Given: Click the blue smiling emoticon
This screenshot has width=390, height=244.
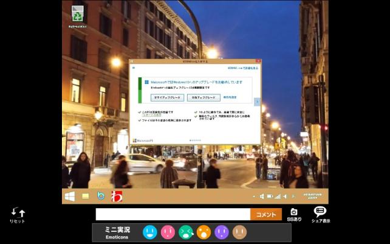Looking at the screenshot, I should [149, 232].
